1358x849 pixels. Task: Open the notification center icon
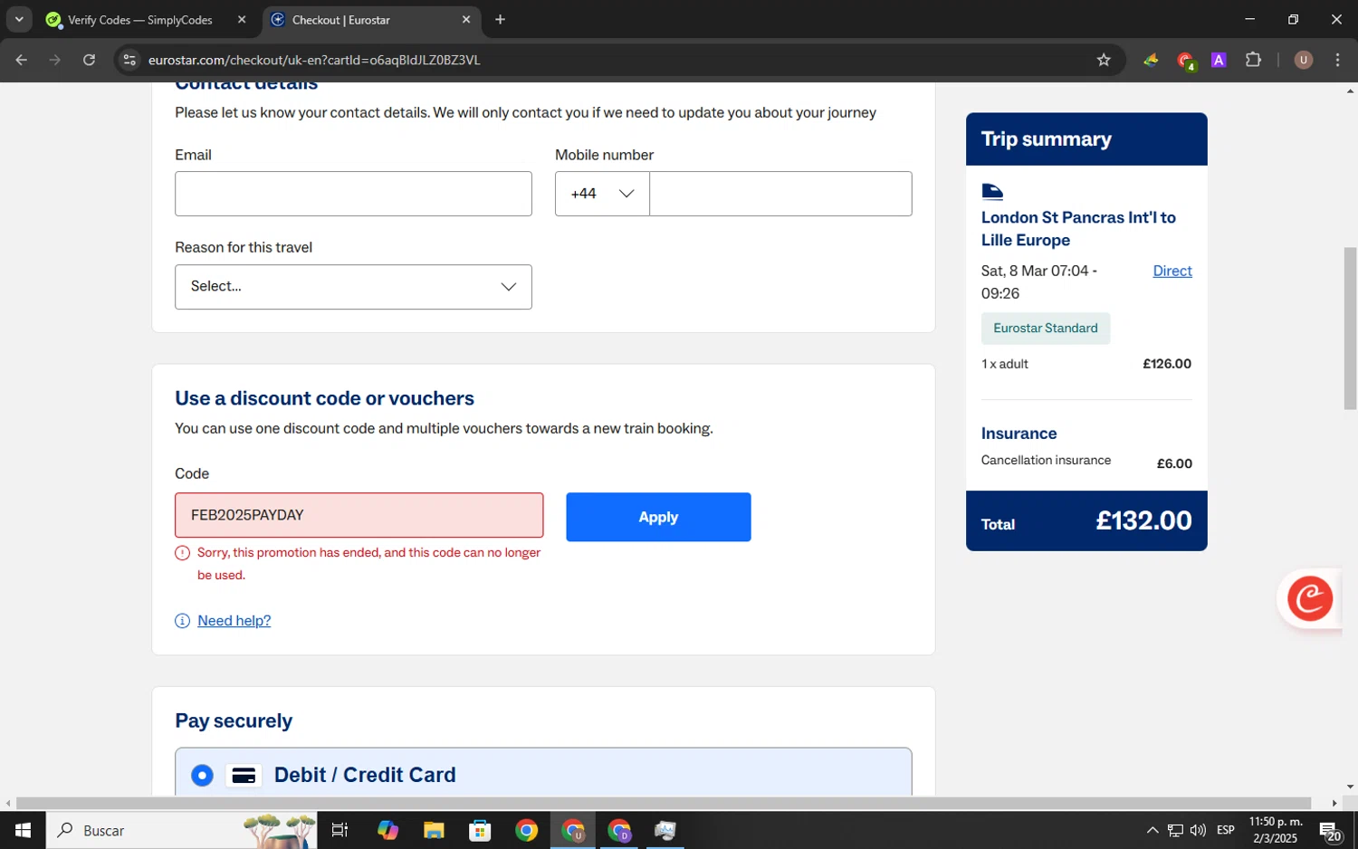pyautogui.click(x=1330, y=831)
